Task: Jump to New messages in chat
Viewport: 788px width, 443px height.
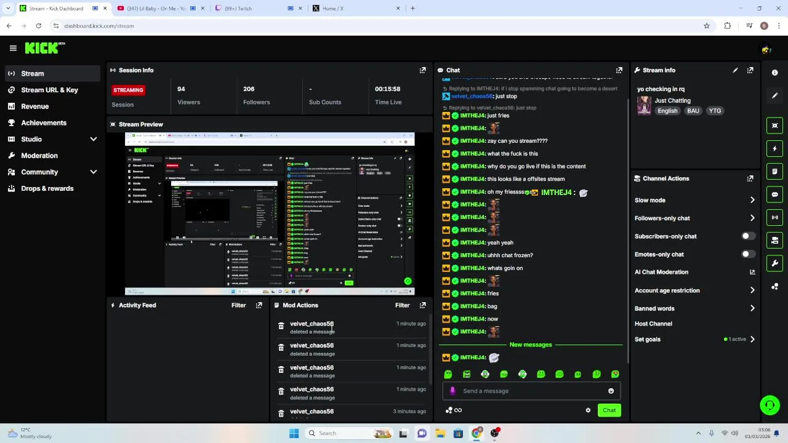Action: pyautogui.click(x=531, y=345)
